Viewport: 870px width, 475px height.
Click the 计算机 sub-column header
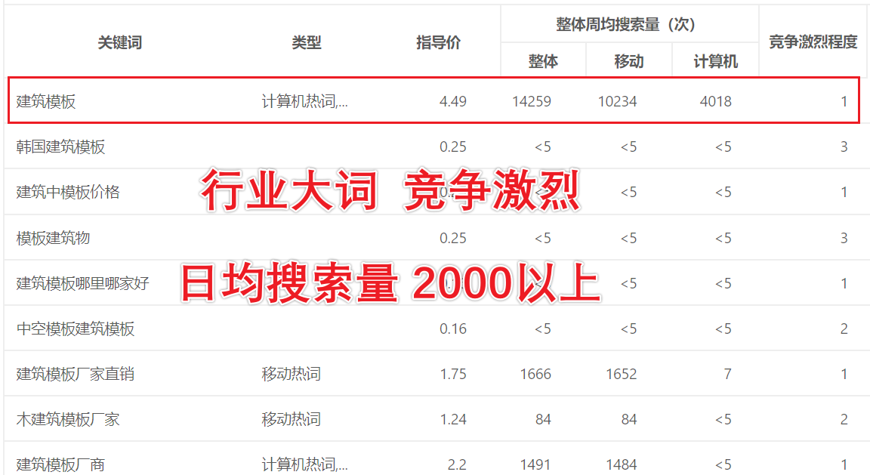715,61
